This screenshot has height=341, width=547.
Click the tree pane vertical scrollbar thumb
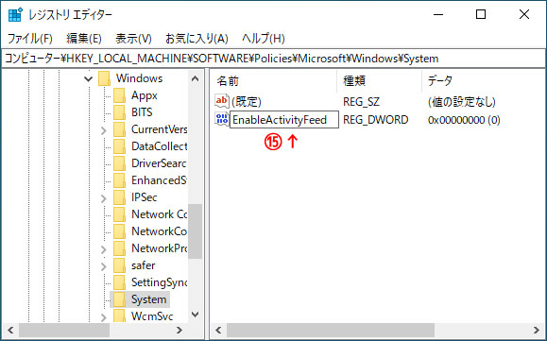click(x=196, y=231)
